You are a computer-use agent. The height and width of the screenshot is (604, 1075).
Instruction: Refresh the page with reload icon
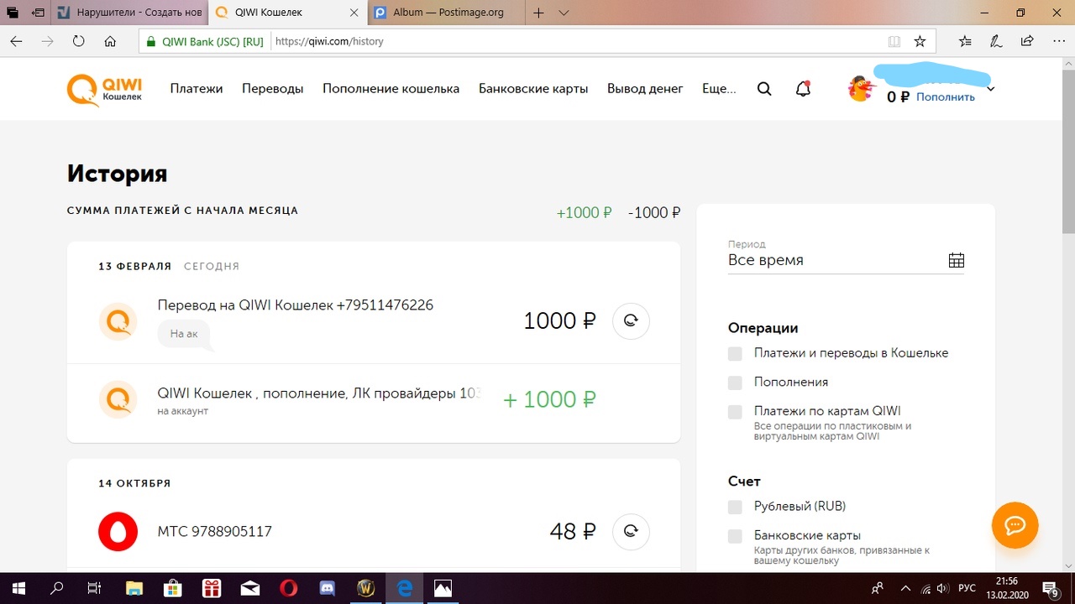[x=78, y=40]
